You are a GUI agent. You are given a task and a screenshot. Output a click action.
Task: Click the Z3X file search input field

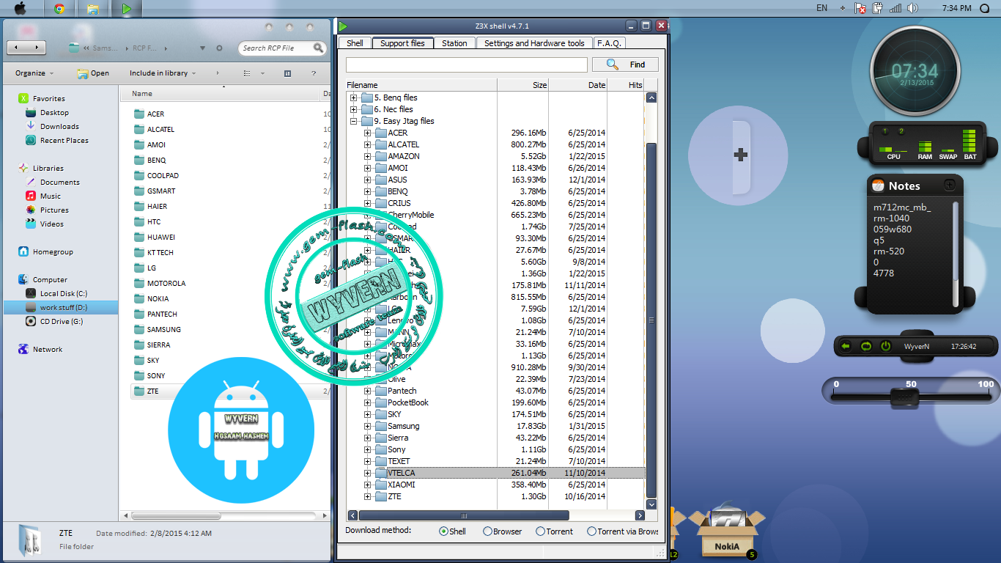pos(466,65)
